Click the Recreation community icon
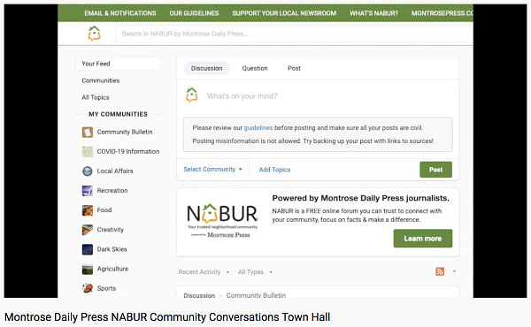Viewport: 531px width, 327px height. [88, 191]
